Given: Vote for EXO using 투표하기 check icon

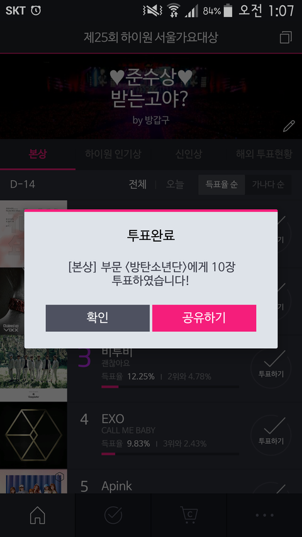Looking at the screenshot, I should 271,435.
